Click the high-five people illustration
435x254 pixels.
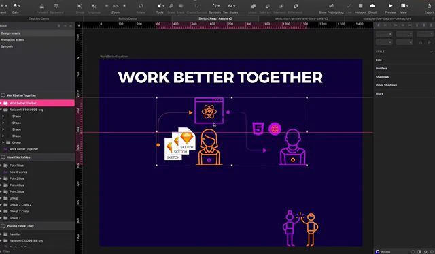(x=300, y=228)
